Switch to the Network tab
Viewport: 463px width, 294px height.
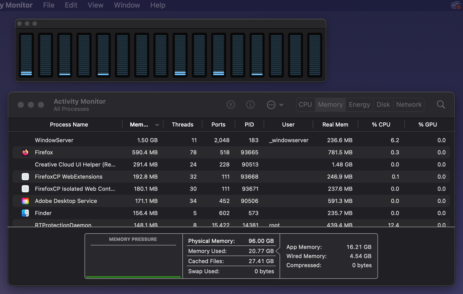coord(409,104)
